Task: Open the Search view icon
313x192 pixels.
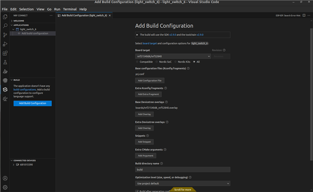Action: point(5,26)
